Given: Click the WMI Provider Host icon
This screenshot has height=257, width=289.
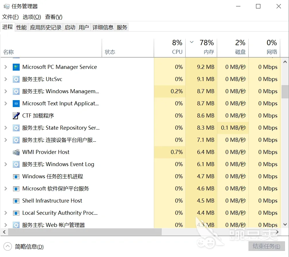Looking at the screenshot, I should (x=16, y=152).
